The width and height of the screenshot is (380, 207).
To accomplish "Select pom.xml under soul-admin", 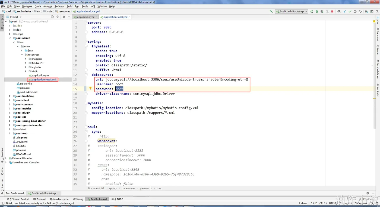I will tap(25, 88).
